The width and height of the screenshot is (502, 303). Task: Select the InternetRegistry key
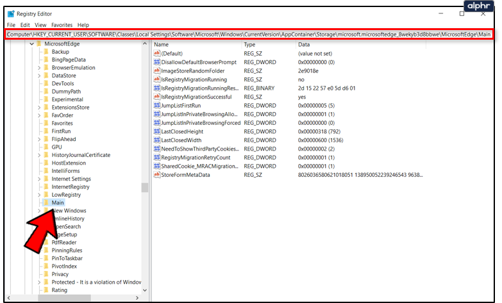click(71, 187)
